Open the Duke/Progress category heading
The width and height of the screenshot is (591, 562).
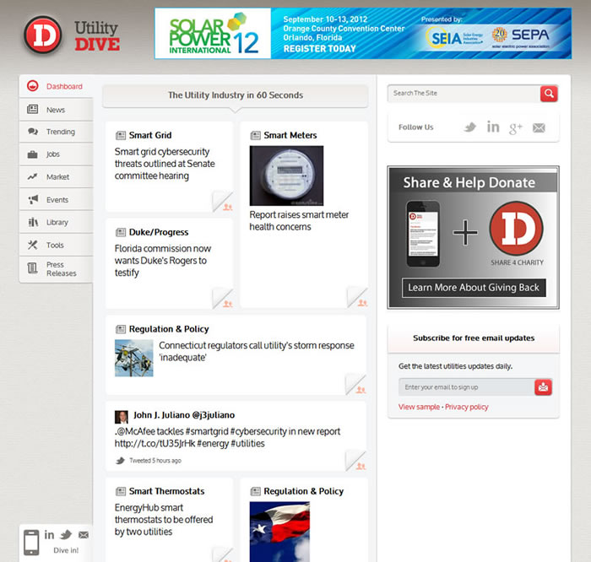[x=159, y=232]
